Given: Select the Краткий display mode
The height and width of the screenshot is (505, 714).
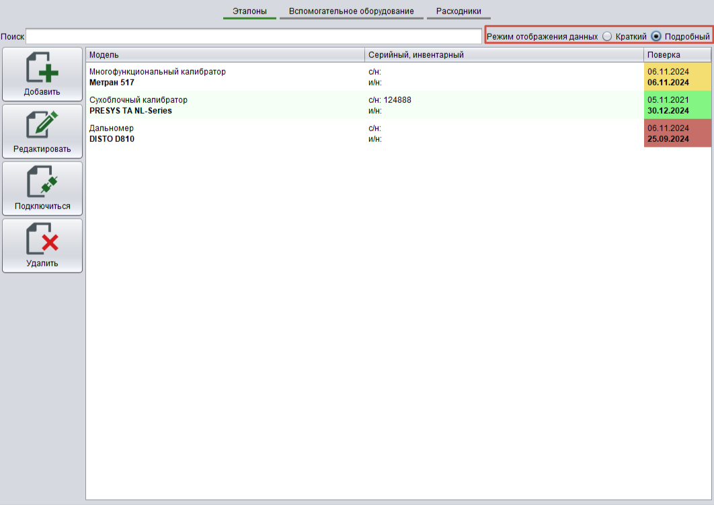Looking at the screenshot, I should (x=607, y=36).
